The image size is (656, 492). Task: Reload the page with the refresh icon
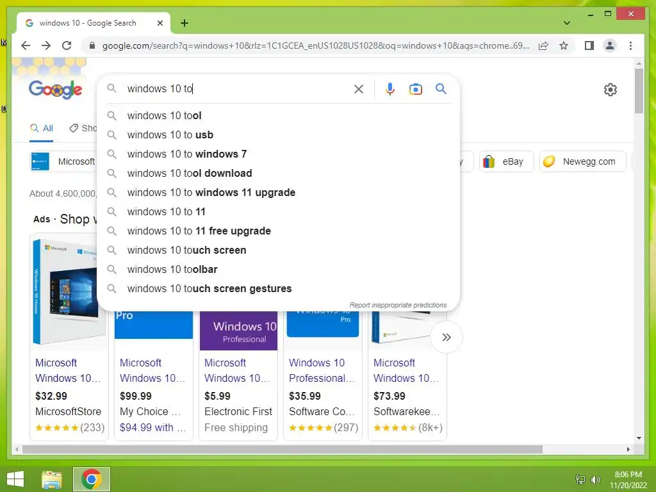tap(67, 45)
